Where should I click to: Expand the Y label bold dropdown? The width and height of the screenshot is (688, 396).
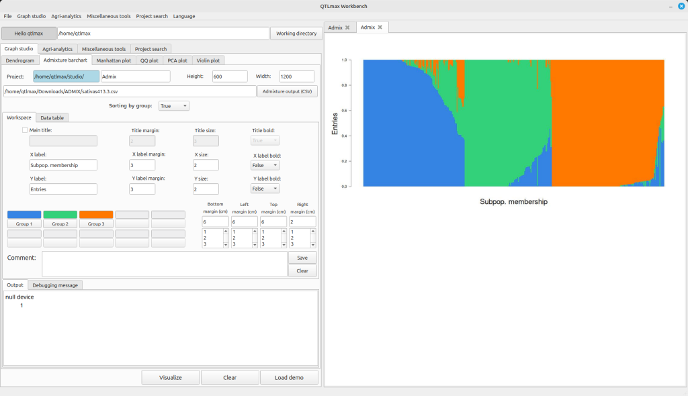[x=265, y=189]
